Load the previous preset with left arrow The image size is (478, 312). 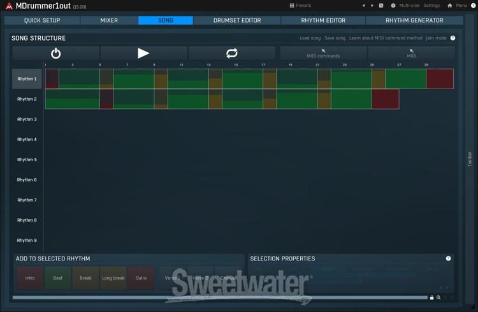click(x=363, y=6)
